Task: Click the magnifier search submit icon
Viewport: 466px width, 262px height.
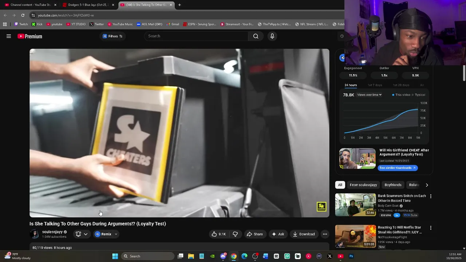Action: click(256, 36)
